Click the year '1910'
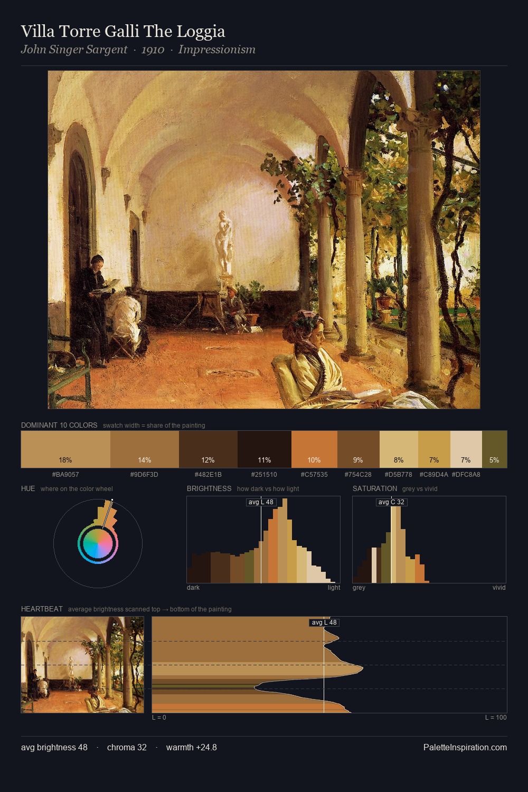The width and height of the screenshot is (528, 792). [x=153, y=50]
